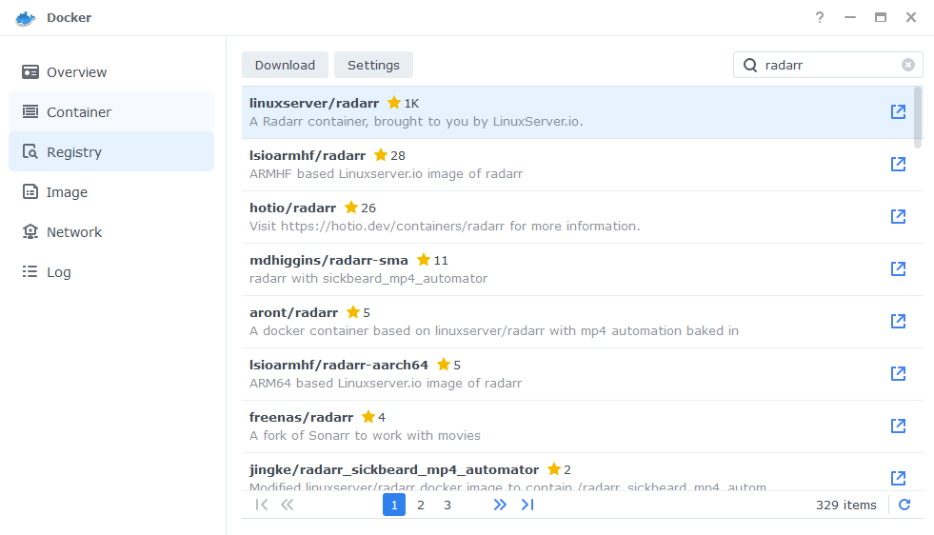Click the Download button
934x535 pixels.
285,65
